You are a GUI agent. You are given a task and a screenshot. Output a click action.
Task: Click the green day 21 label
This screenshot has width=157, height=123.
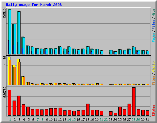click(x=101, y=120)
